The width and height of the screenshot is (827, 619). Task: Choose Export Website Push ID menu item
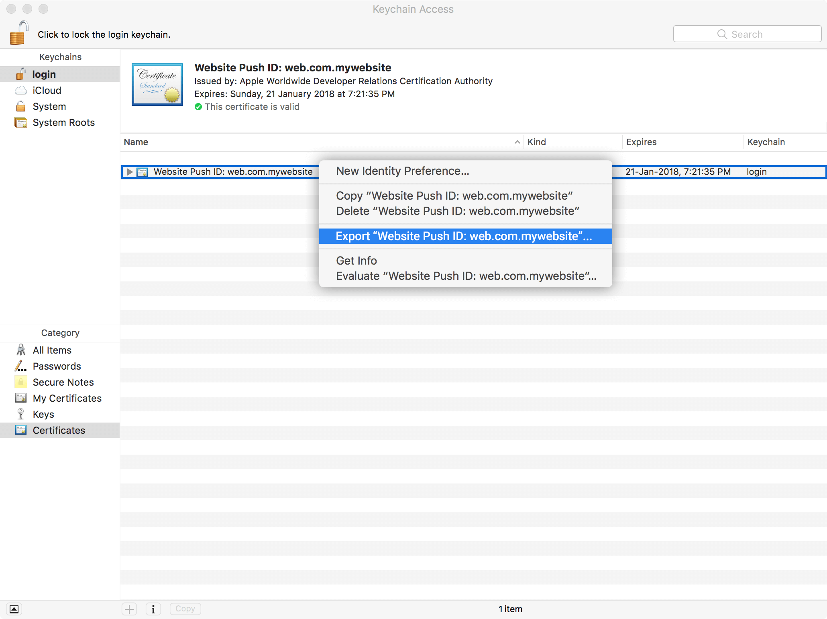464,236
